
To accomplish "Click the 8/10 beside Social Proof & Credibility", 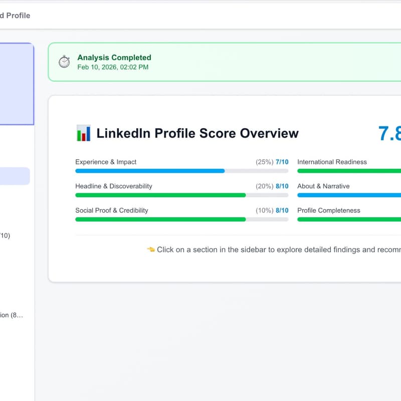I will point(283,211).
